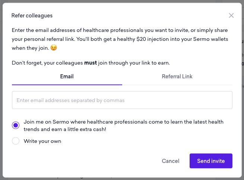Click the trends and earn extra cash line

(x=65, y=129)
